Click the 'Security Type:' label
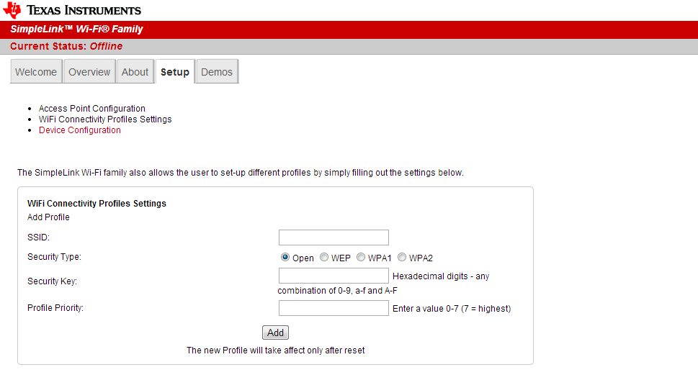 (x=54, y=257)
